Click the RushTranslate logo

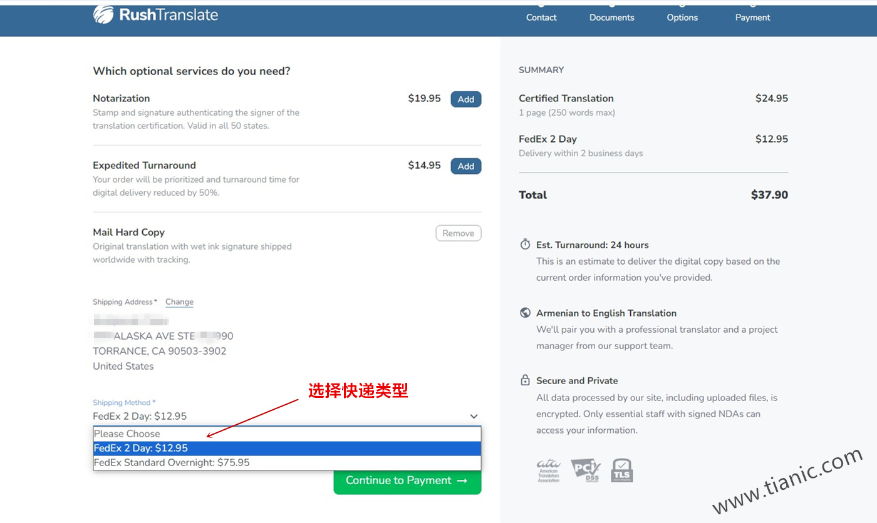click(155, 14)
